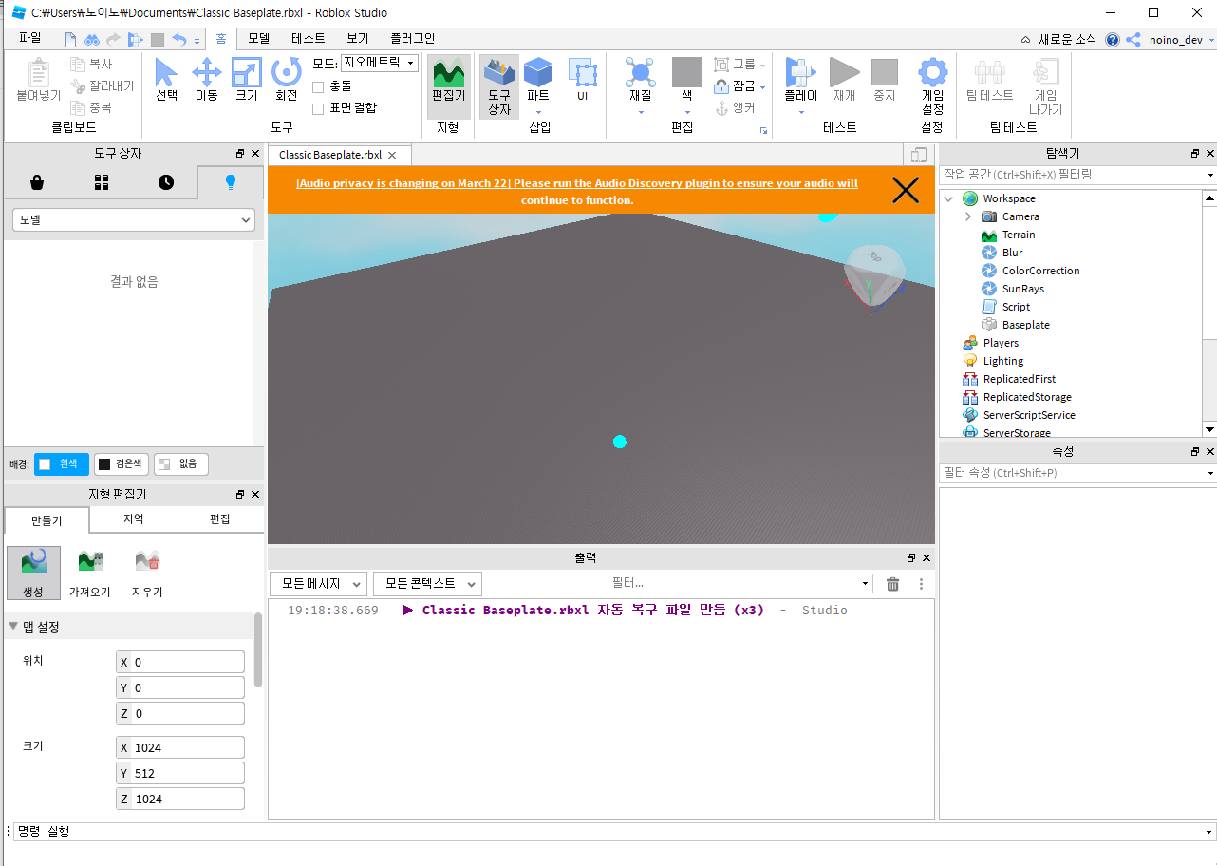Open the 파일 (File) menu
Screen dimensions: 1217x866
click(30, 39)
